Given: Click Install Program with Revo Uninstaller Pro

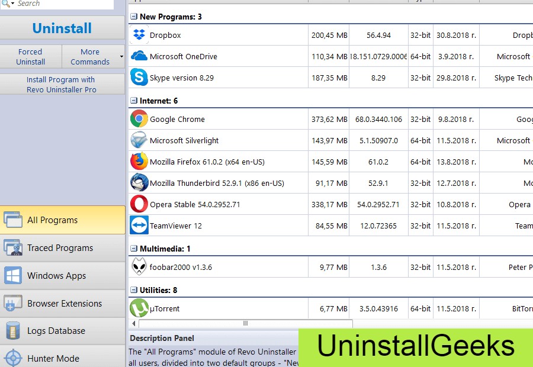Looking at the screenshot, I should pos(62,84).
